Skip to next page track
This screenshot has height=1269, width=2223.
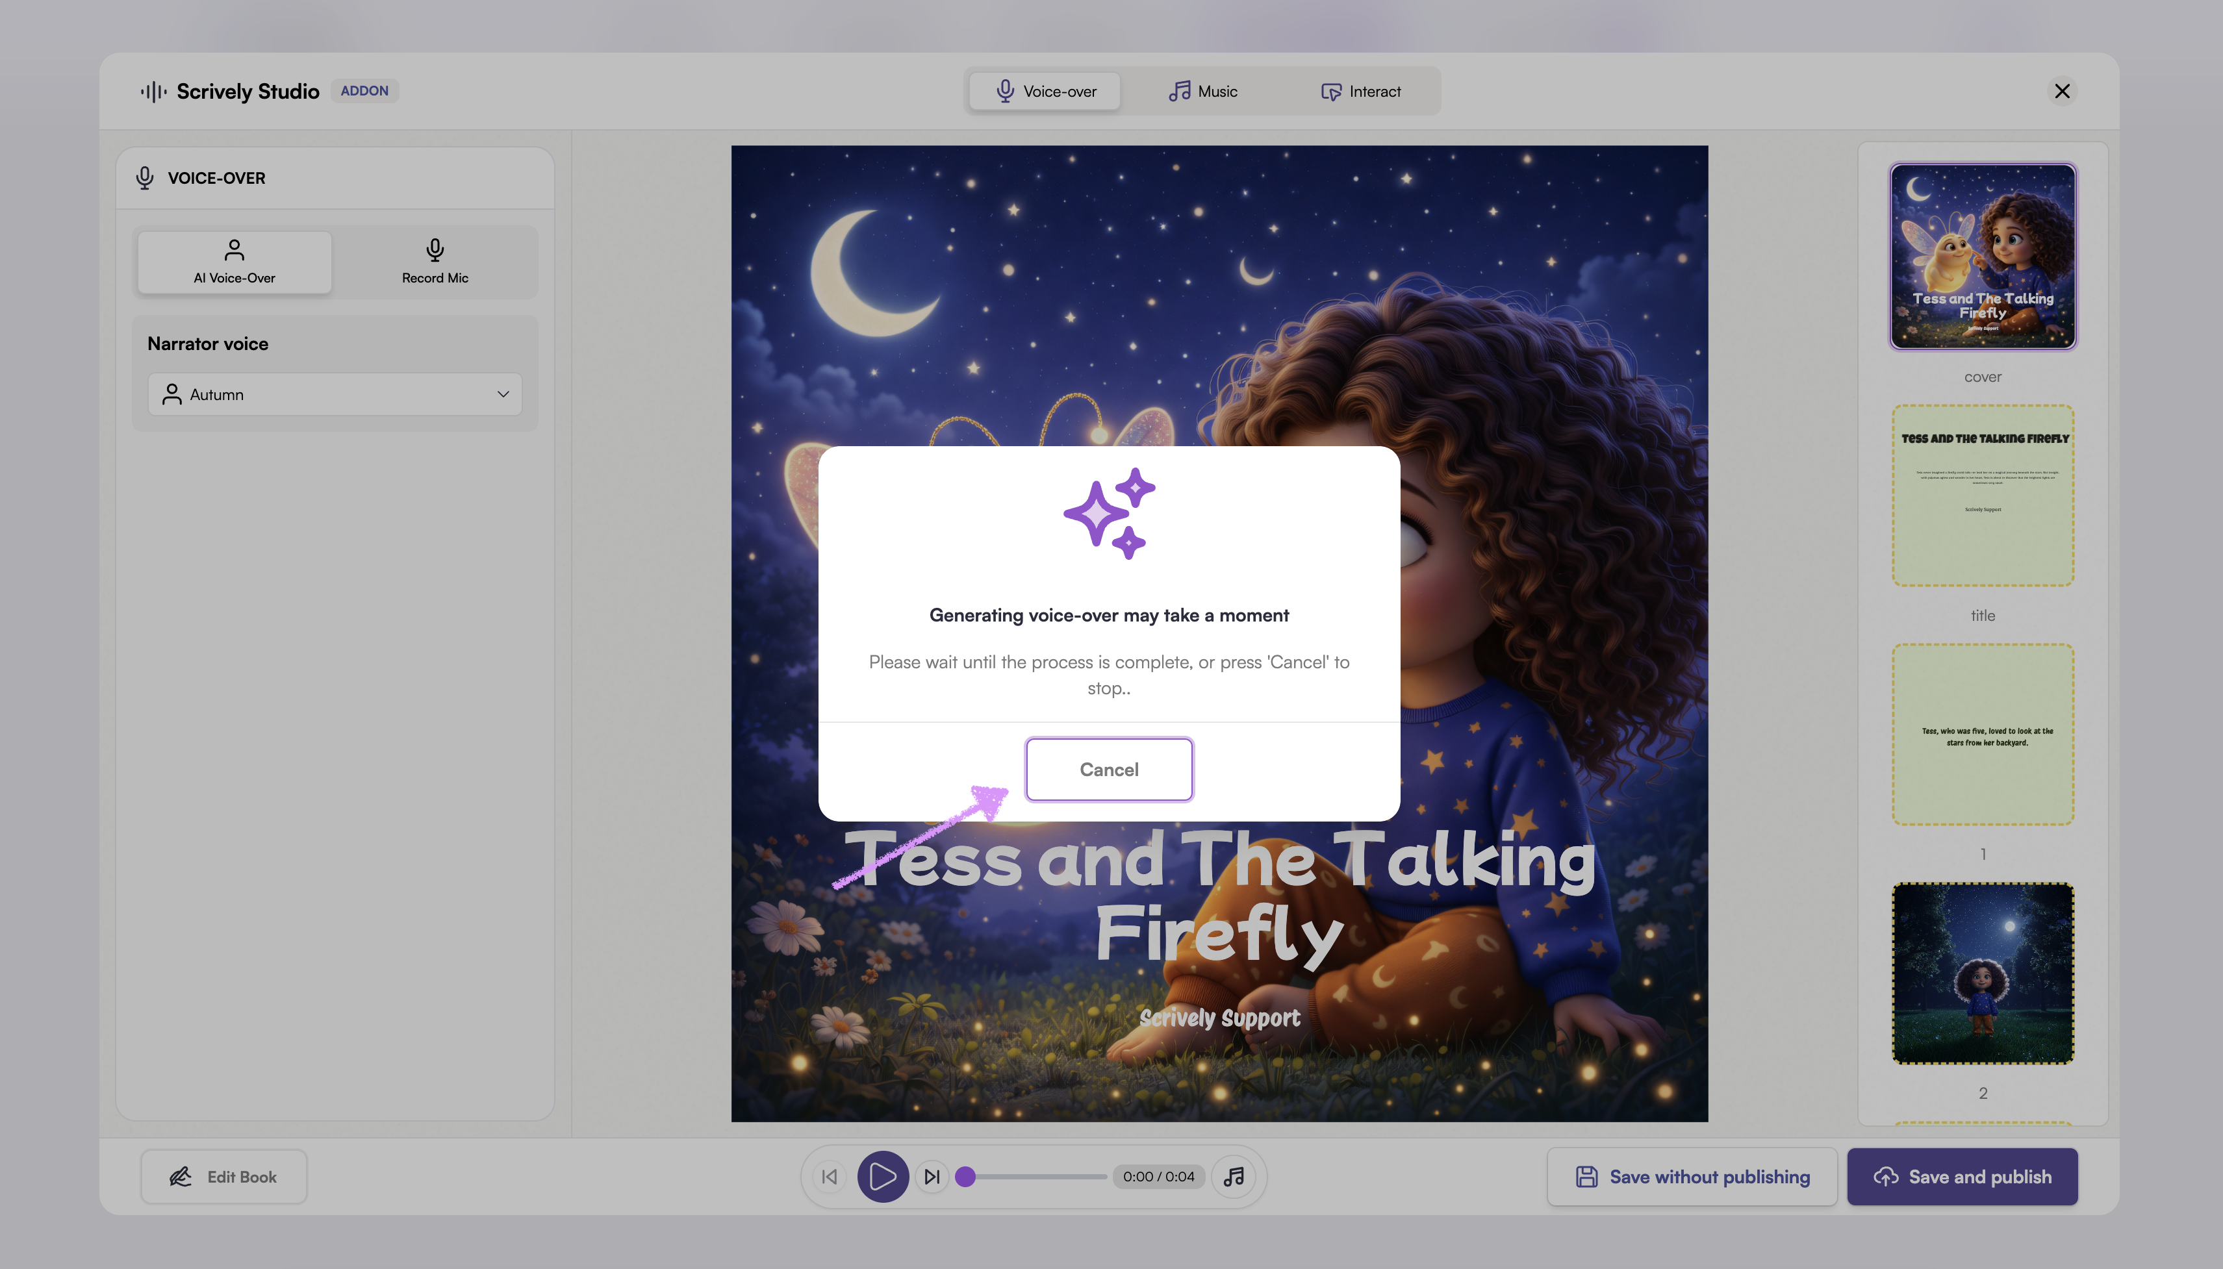pos(932,1177)
